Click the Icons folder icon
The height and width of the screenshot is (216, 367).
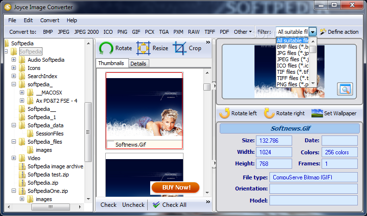pos(22,68)
